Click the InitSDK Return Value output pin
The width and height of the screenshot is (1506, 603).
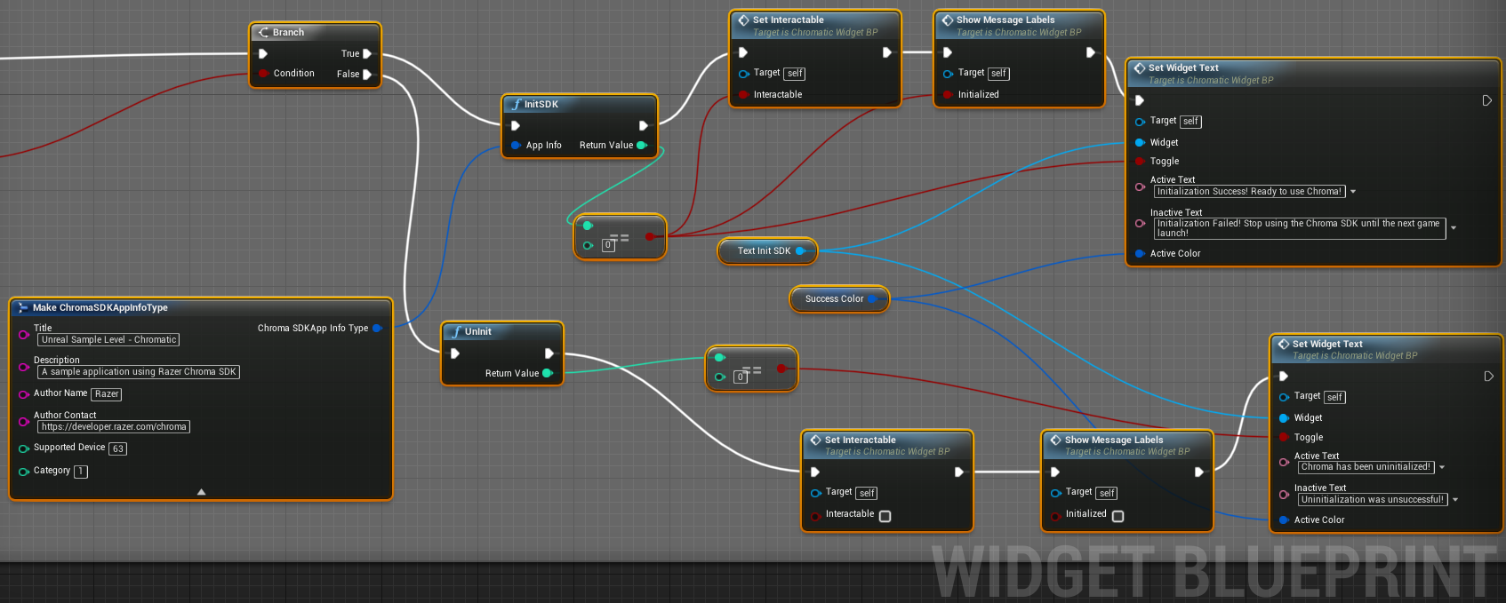(x=642, y=145)
